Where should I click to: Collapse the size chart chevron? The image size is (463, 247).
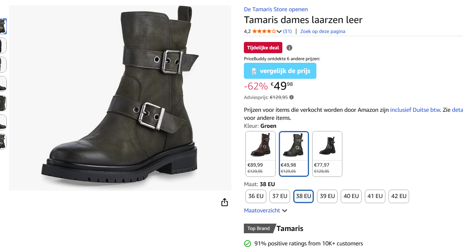285,210
